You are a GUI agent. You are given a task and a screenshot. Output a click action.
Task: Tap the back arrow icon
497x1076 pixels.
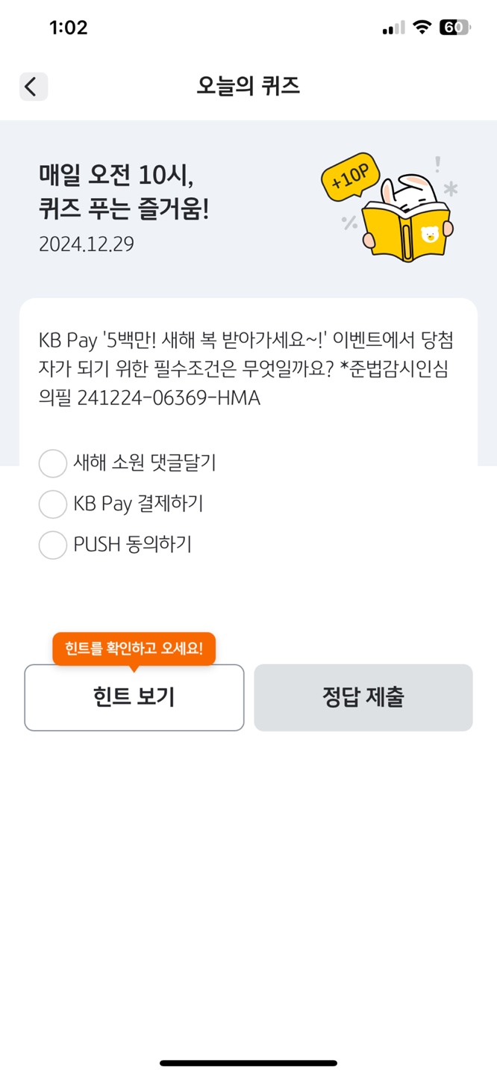coord(33,87)
